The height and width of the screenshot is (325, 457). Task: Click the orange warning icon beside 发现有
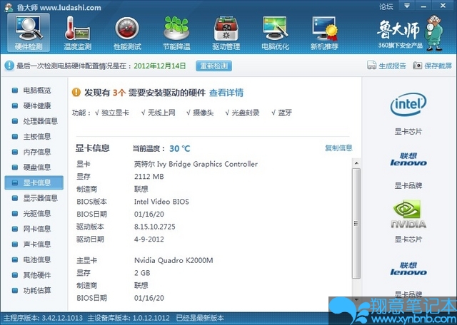[x=76, y=93]
